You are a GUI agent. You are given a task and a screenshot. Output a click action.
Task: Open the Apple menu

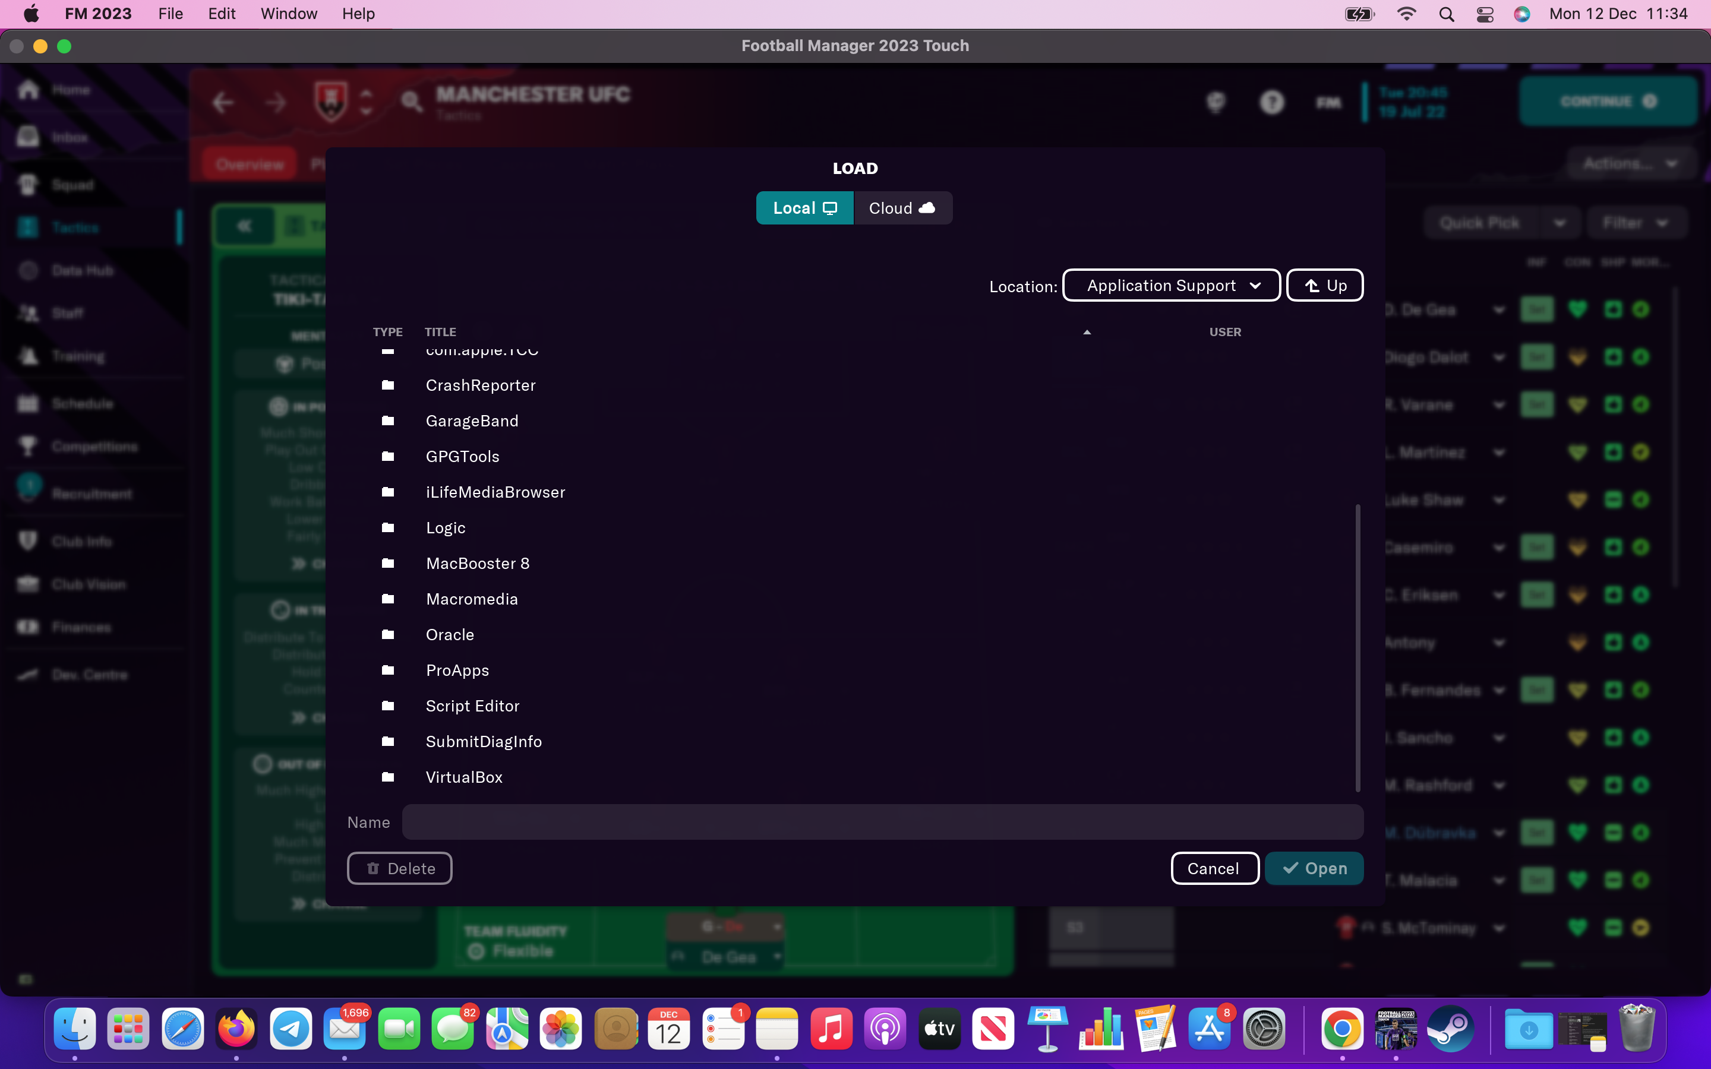[31, 14]
